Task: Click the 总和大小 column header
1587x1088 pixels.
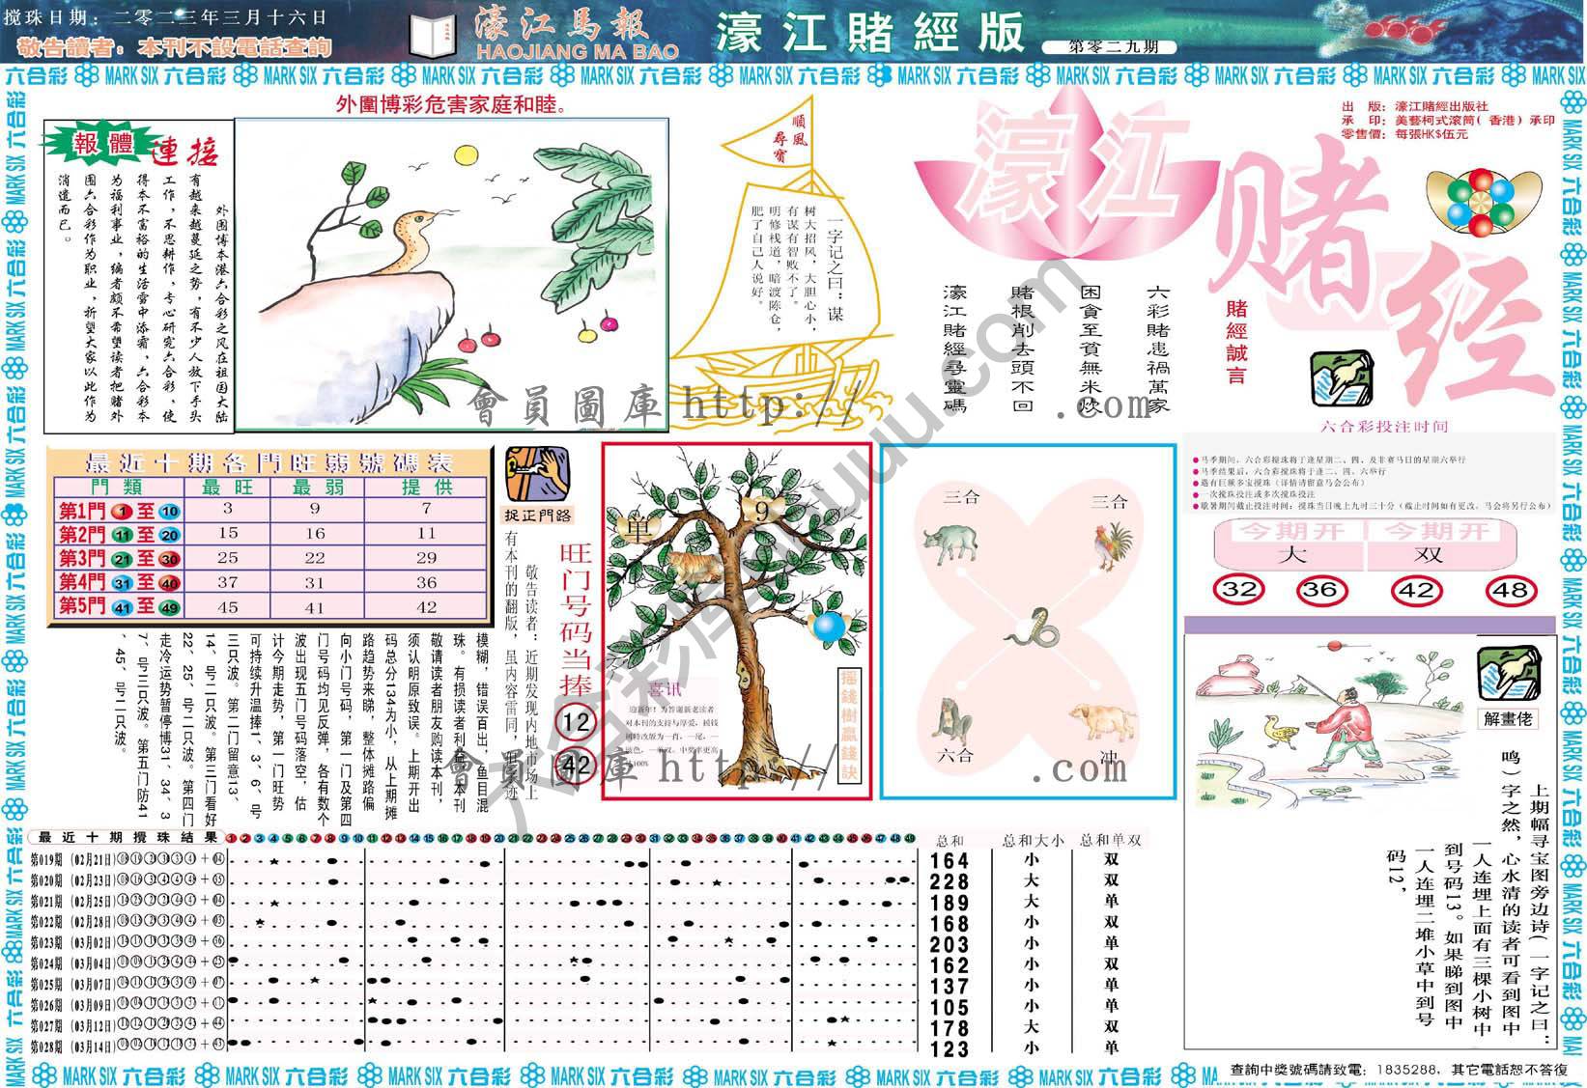Action: [x=1033, y=840]
